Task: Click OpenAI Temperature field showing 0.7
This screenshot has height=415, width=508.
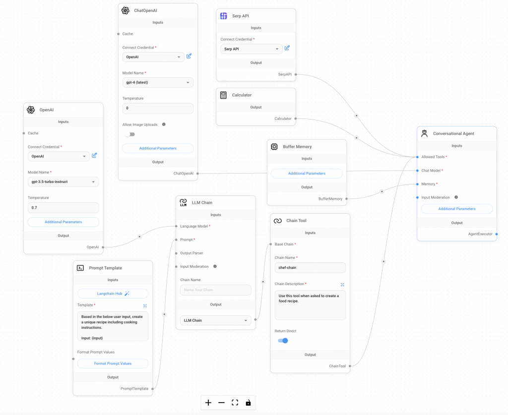Action: pos(63,207)
